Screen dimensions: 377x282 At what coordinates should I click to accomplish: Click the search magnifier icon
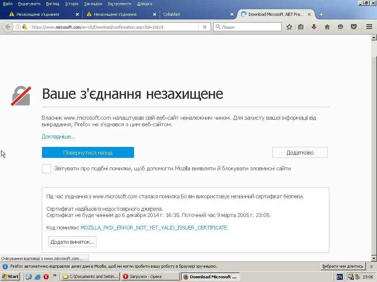[218, 27]
